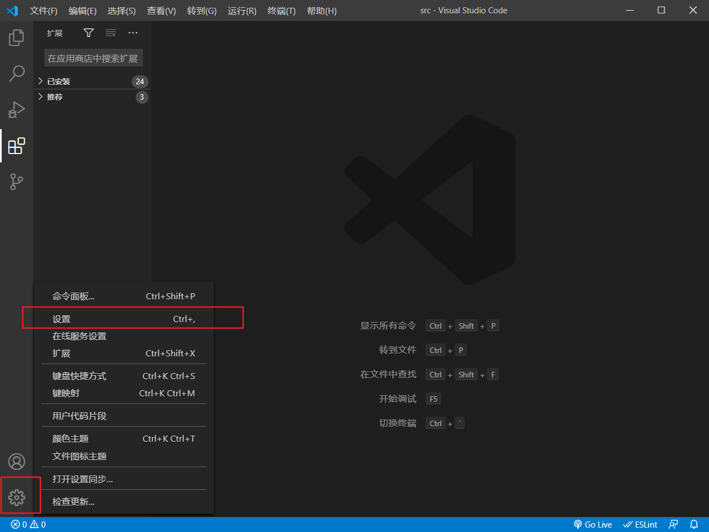Click the 转到文件 hint text
The width and height of the screenshot is (709, 532).
[x=398, y=350]
